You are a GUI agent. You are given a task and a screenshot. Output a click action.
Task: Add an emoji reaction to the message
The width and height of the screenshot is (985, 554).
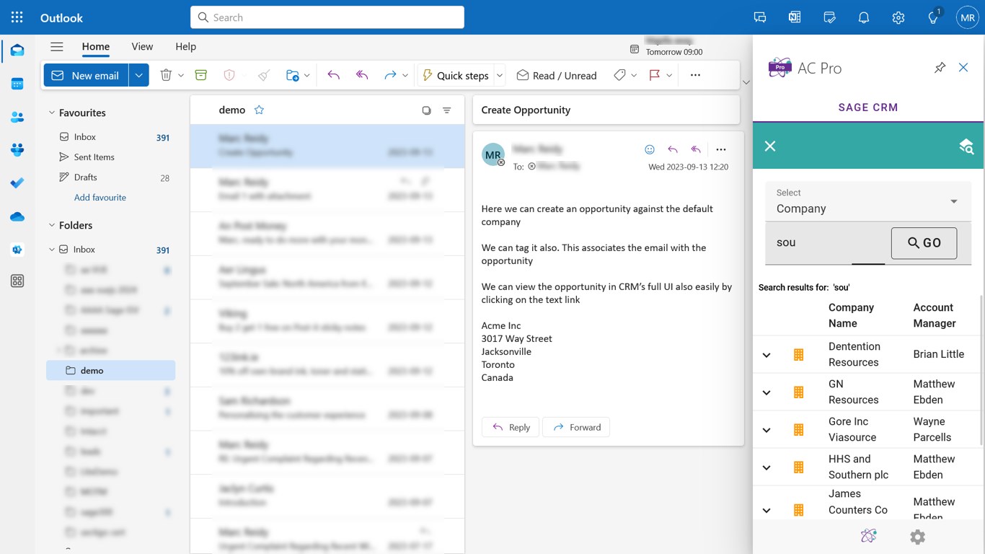[x=650, y=149]
